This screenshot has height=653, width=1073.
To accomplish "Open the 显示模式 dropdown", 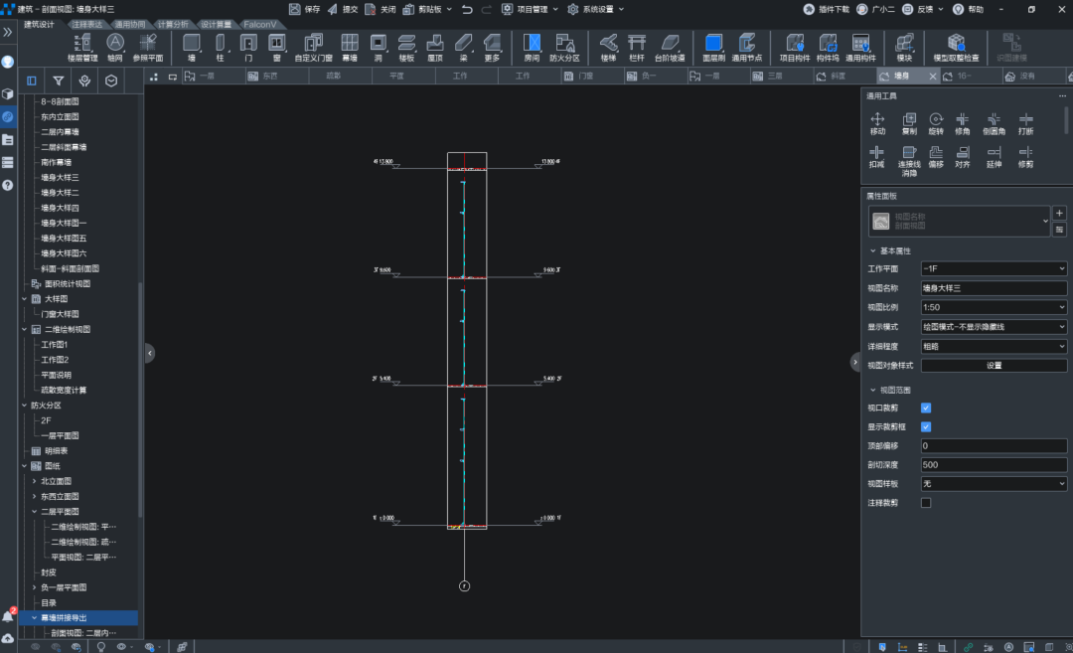I will coord(994,327).
